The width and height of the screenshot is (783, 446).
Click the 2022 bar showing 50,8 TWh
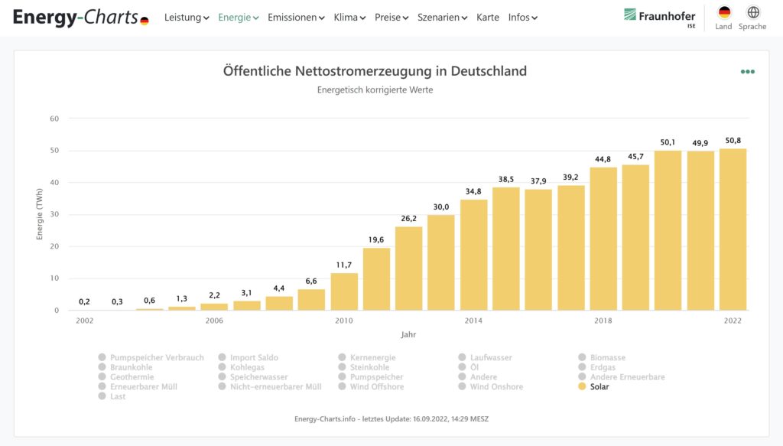732,230
